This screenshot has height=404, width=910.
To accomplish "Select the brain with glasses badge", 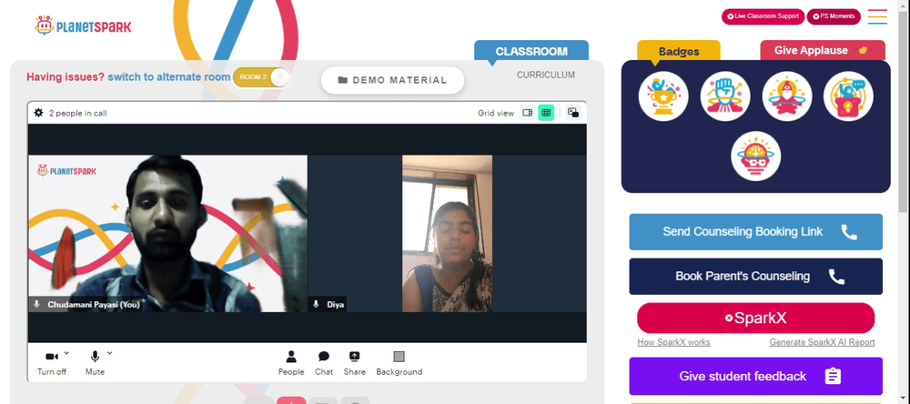I will point(755,157).
